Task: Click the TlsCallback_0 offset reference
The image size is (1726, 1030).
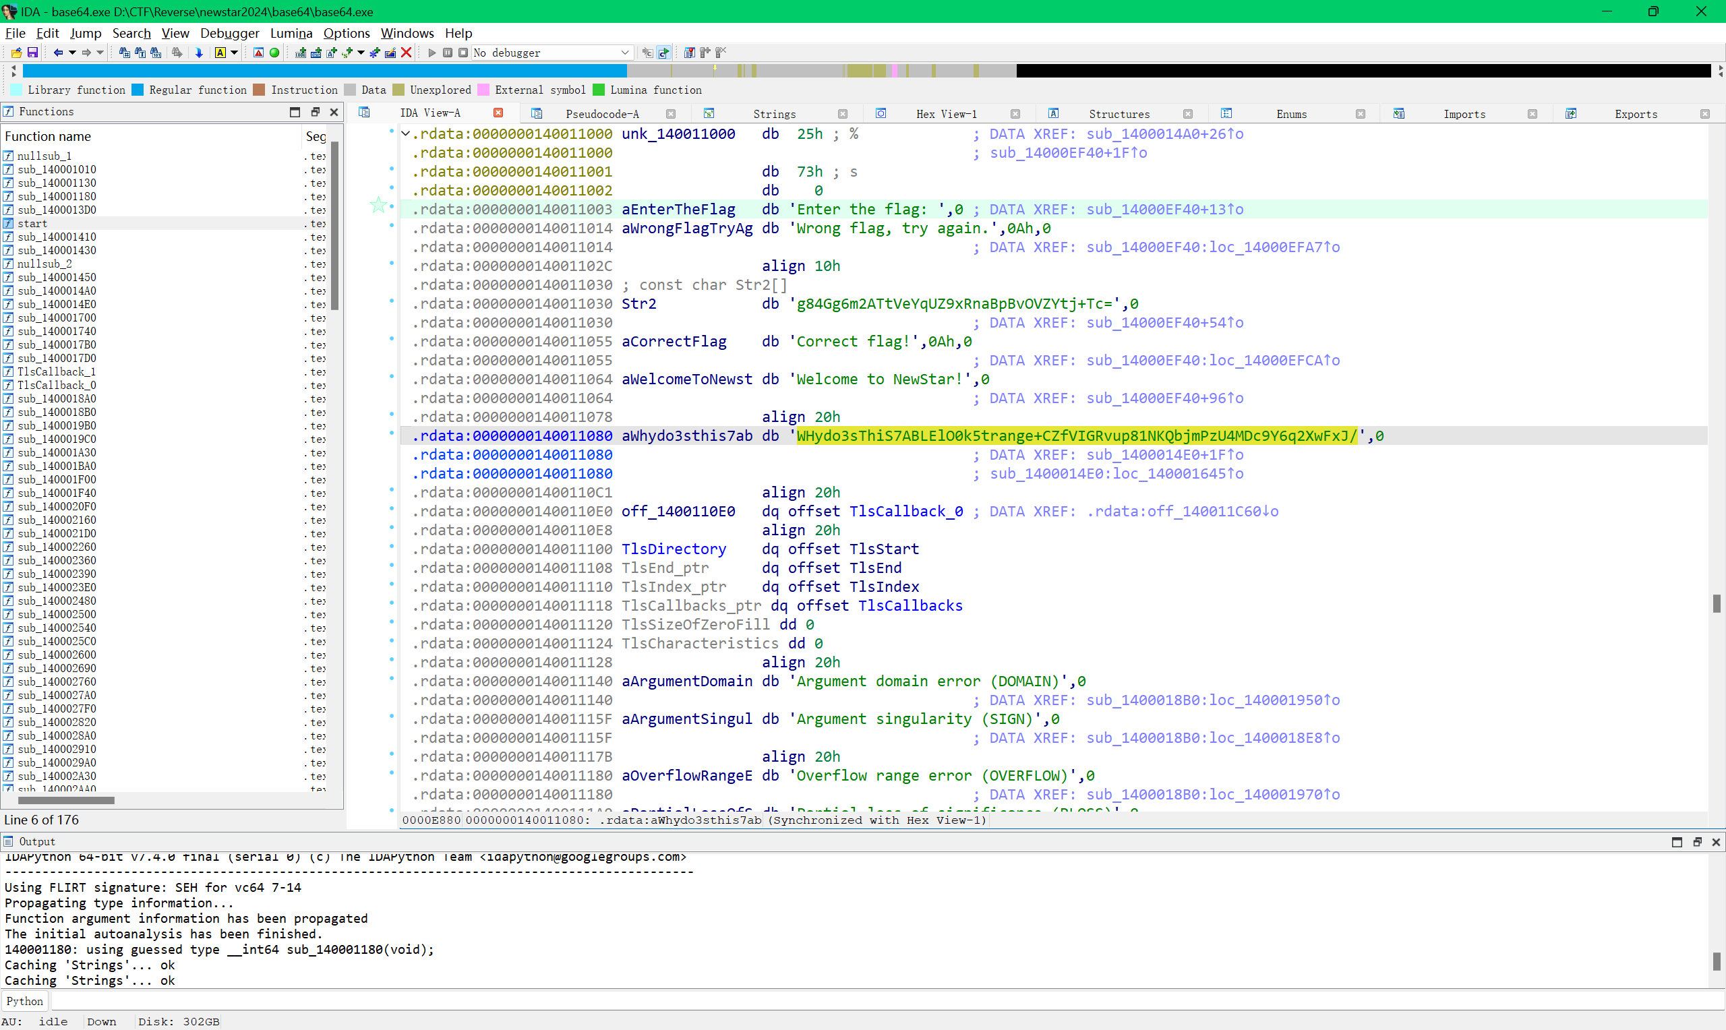Action: pyautogui.click(x=905, y=512)
